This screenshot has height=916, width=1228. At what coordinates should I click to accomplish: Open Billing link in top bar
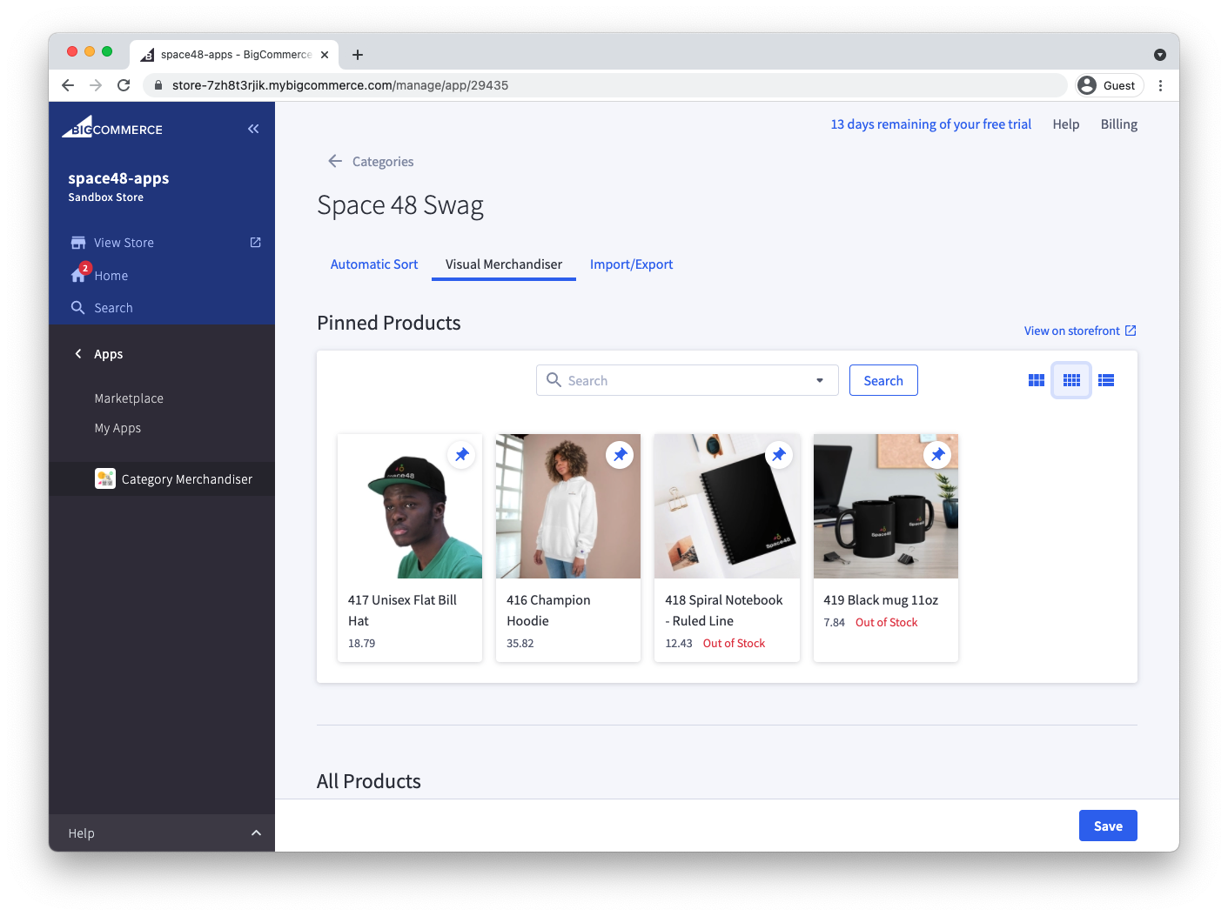point(1119,124)
